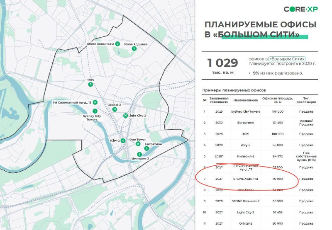Click the heading ПЛАНИРУЕМЫЕ ОФИСЫ

point(260,25)
